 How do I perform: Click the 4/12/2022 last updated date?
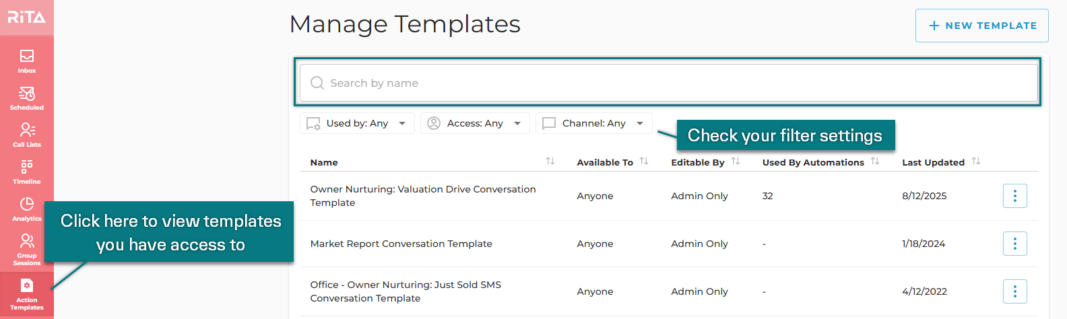pyautogui.click(x=924, y=291)
